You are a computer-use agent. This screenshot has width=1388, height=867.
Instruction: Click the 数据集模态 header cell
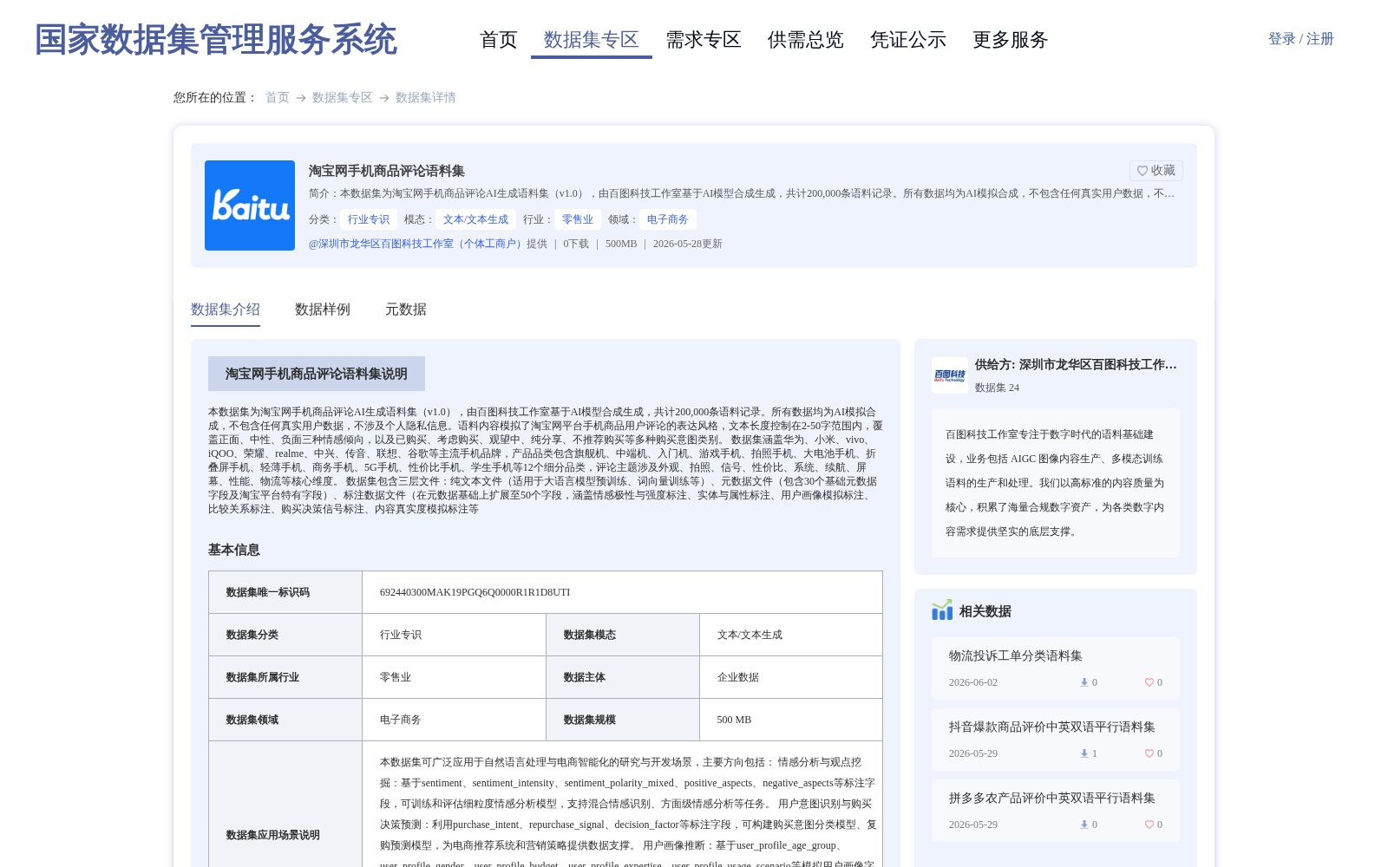pos(623,635)
